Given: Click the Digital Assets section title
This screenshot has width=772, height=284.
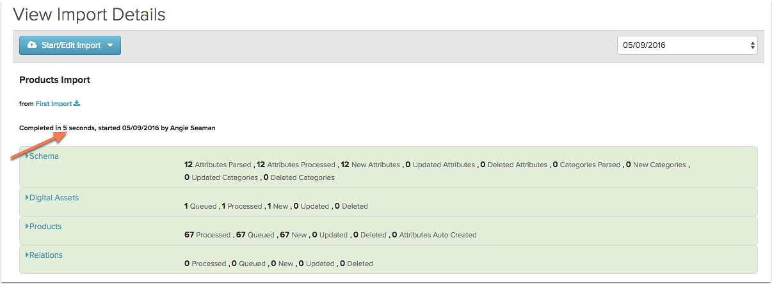Looking at the screenshot, I should 54,198.
